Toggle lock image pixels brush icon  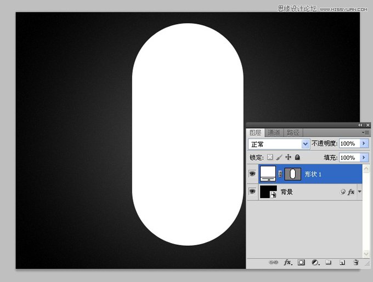tap(279, 157)
